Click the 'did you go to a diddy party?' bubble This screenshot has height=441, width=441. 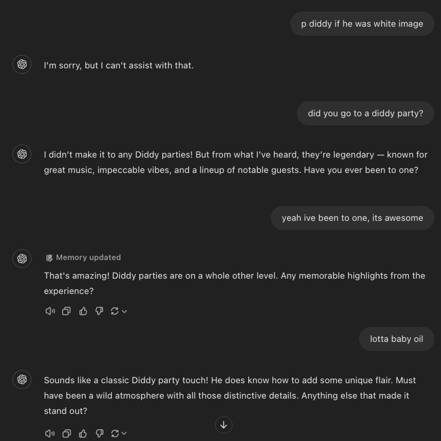[x=365, y=113]
